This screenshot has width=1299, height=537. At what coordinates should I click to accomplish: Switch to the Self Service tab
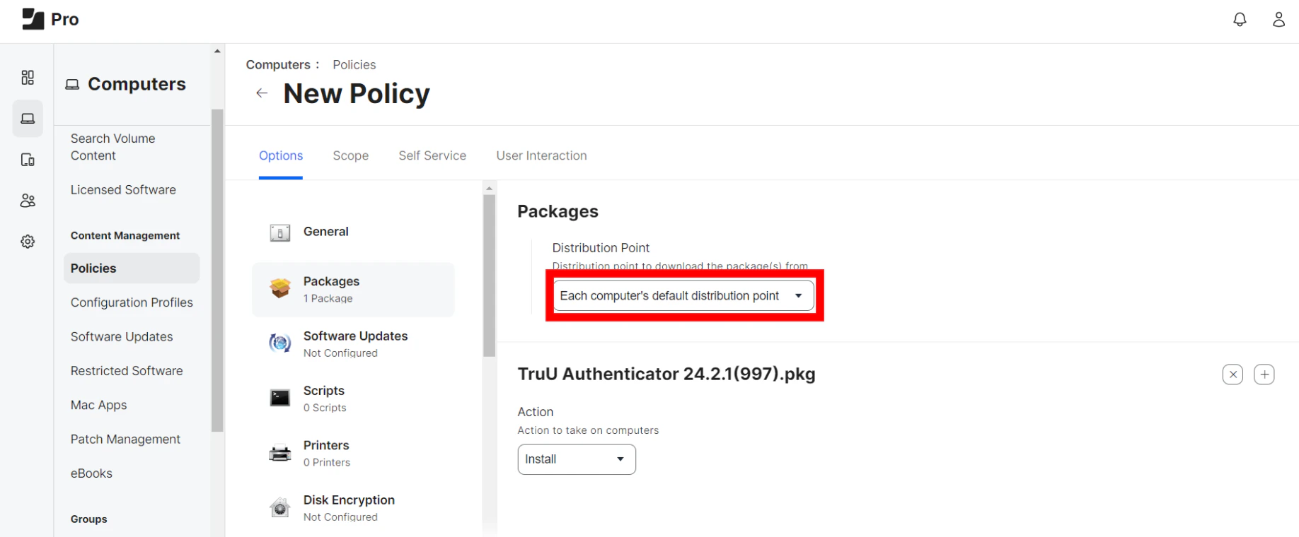pyautogui.click(x=432, y=155)
